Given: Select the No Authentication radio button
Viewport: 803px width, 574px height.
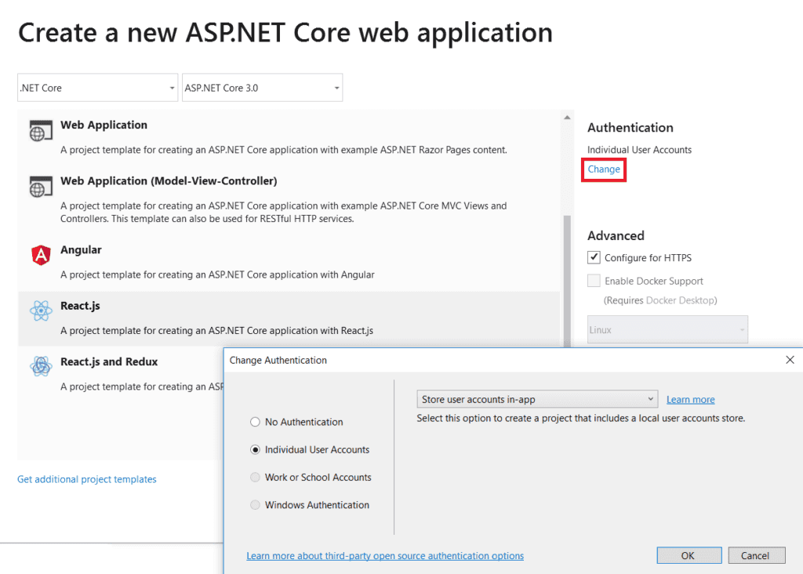Looking at the screenshot, I should tap(255, 422).
